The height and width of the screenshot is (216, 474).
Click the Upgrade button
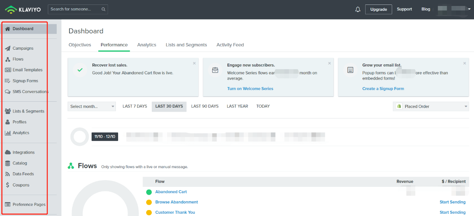click(378, 9)
